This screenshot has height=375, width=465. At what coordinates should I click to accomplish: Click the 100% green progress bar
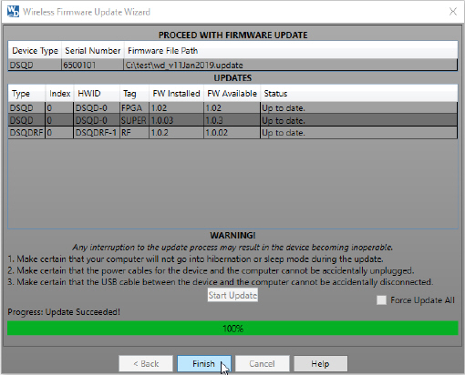point(232,329)
